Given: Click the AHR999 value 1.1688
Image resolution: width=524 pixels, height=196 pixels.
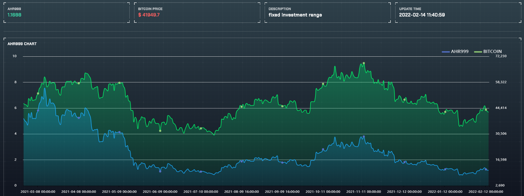Looking at the screenshot, I should point(14,15).
